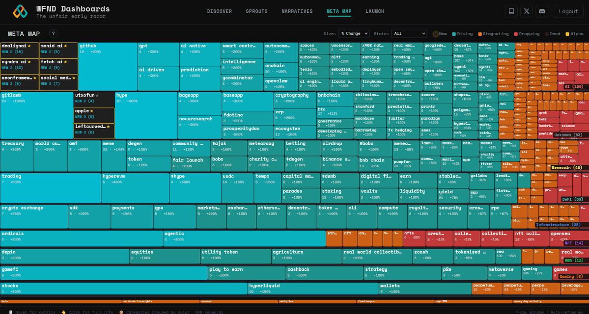Open the hype +900% tile
589x314 pixels.
146,116
